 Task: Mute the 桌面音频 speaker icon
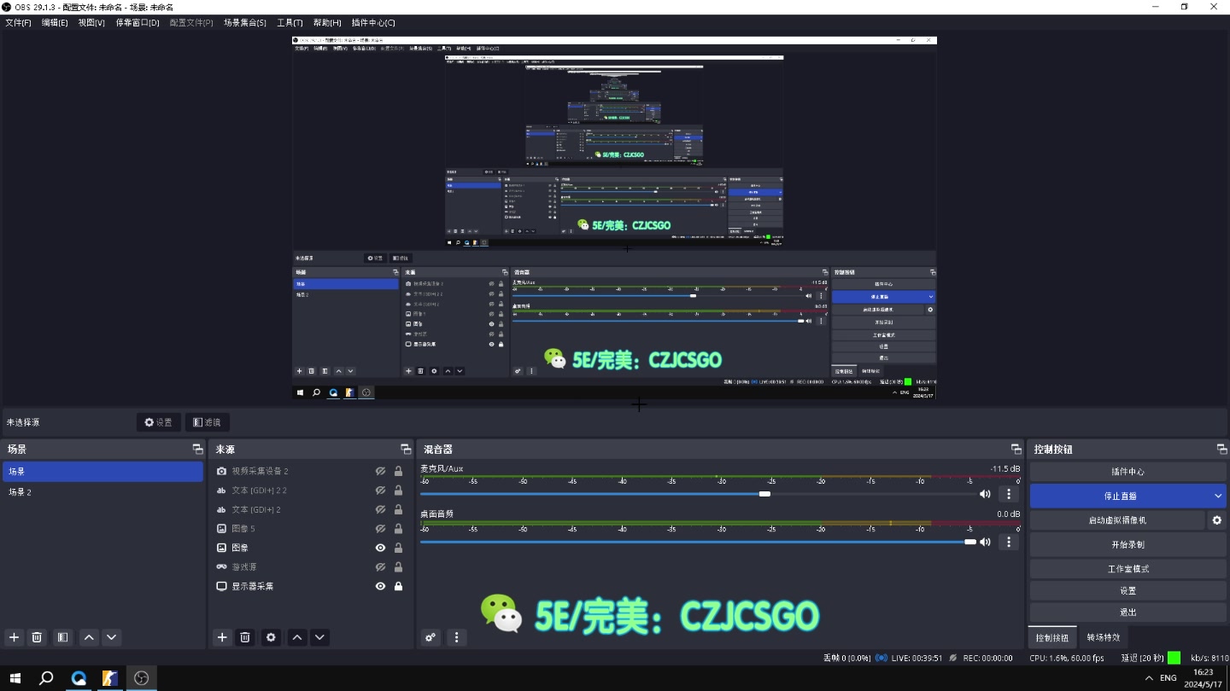click(x=985, y=542)
